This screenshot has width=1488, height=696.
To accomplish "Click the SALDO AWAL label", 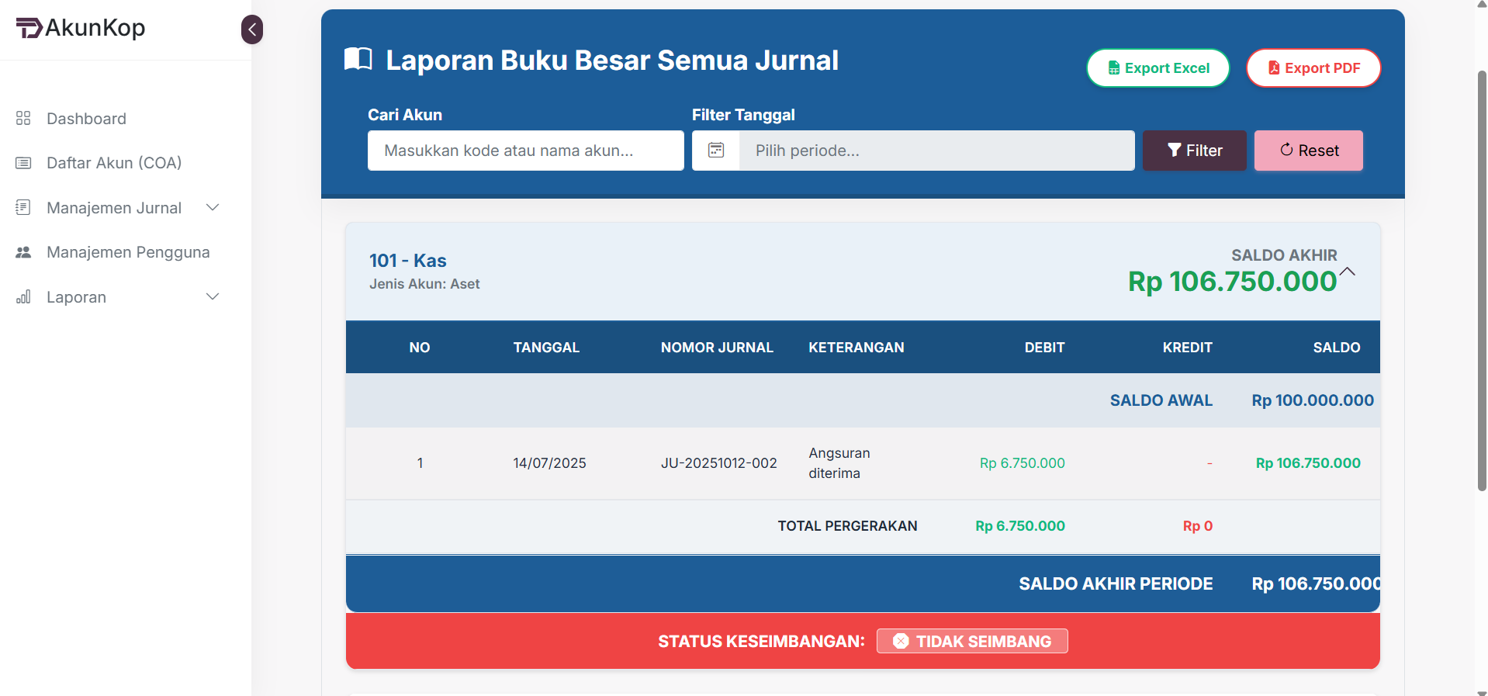I will click(1161, 400).
